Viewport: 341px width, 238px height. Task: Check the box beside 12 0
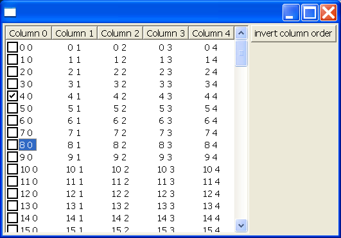click(x=12, y=193)
